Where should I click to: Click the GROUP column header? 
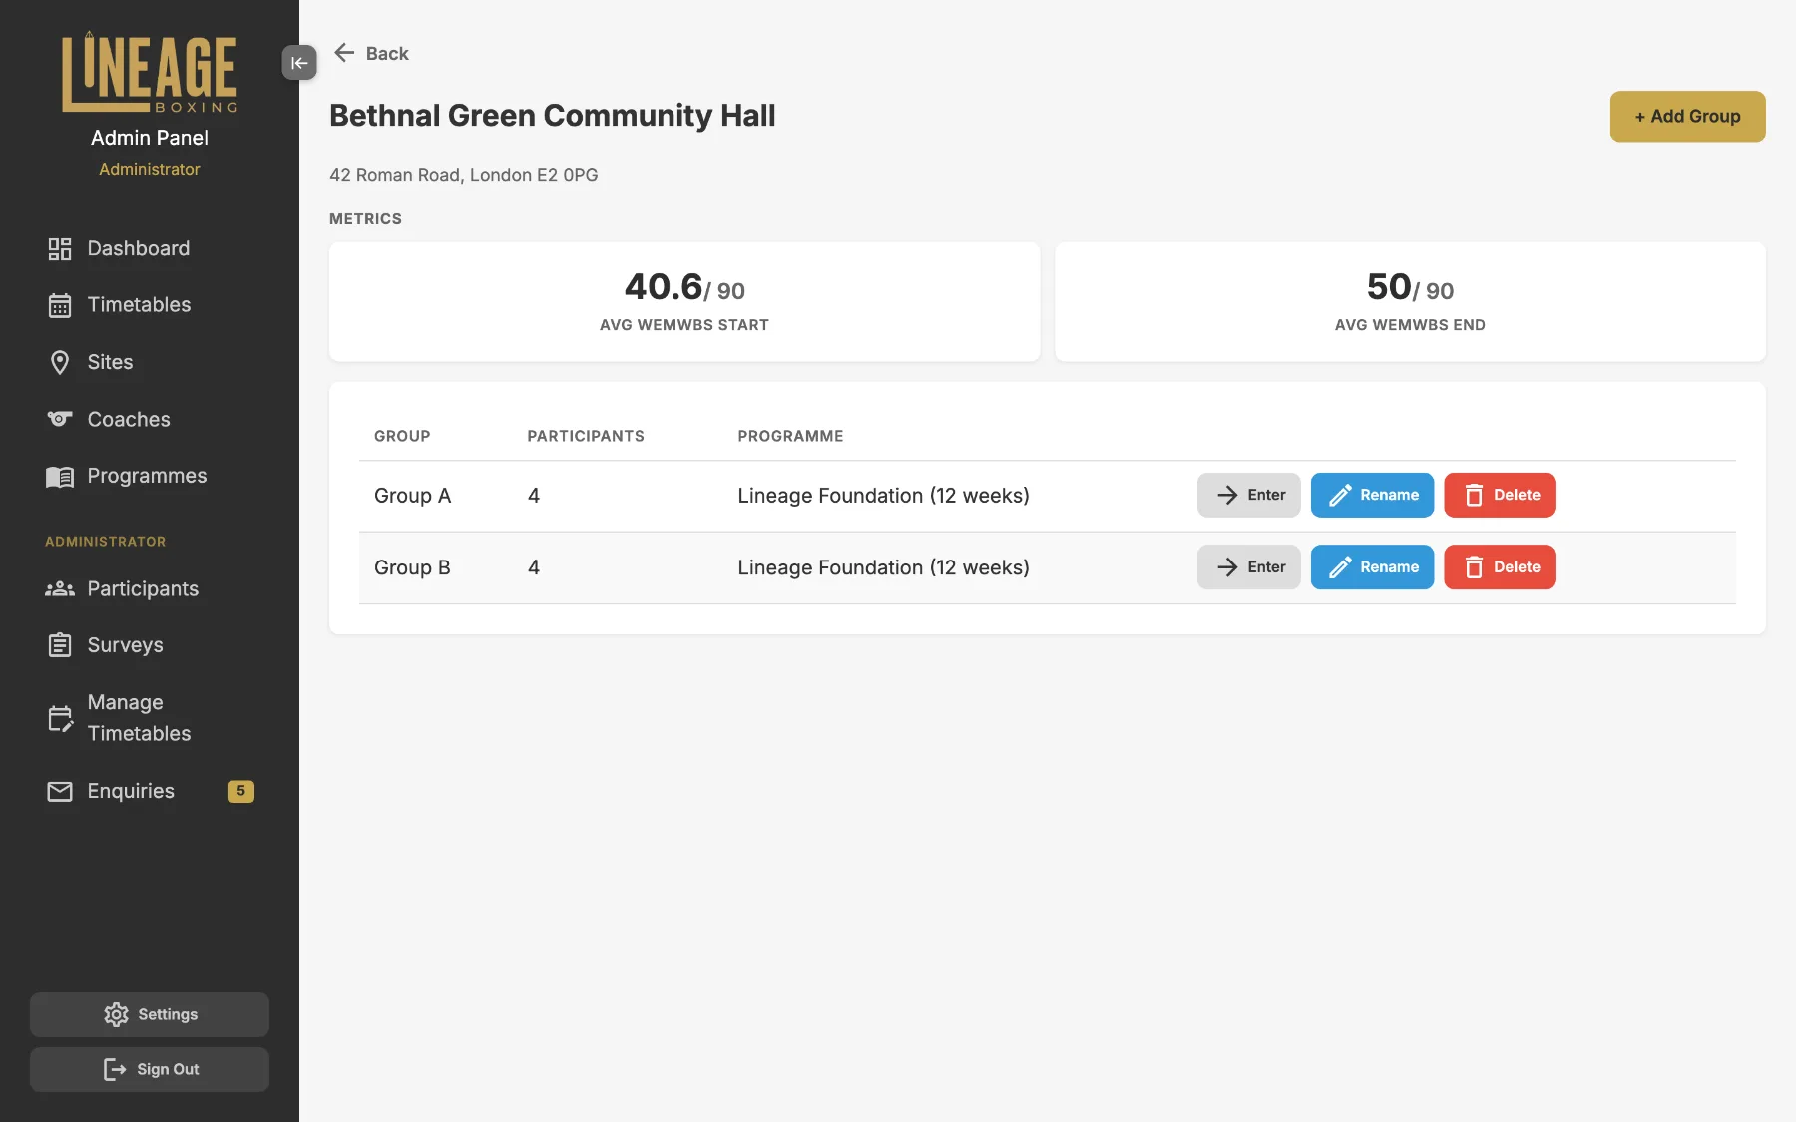click(402, 436)
